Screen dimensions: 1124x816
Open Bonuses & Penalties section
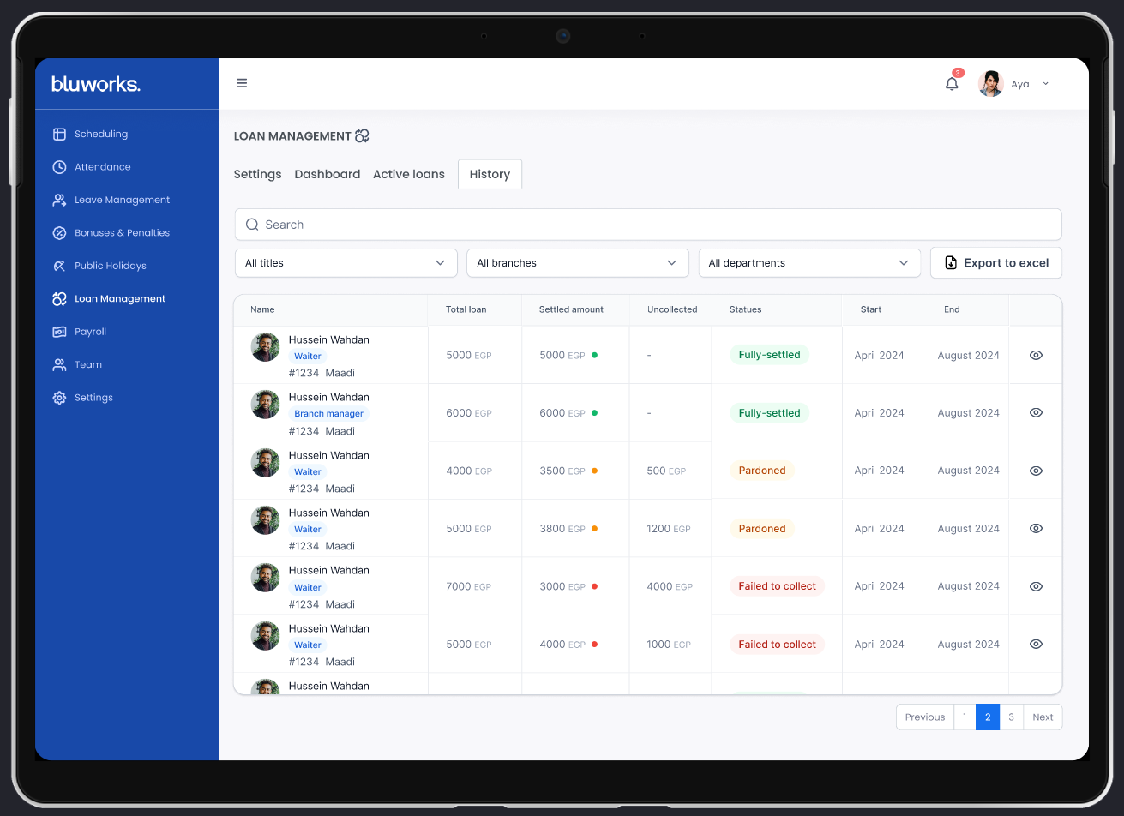coord(122,233)
